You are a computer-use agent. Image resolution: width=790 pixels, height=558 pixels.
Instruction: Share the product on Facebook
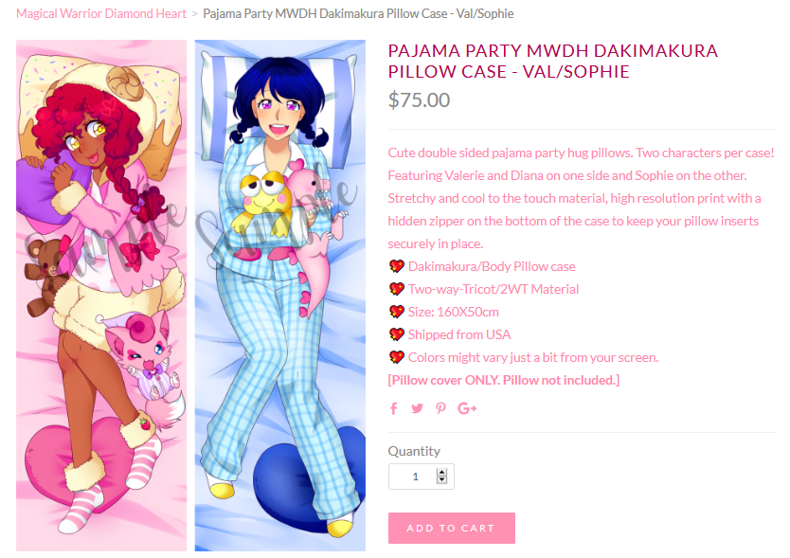coord(393,408)
